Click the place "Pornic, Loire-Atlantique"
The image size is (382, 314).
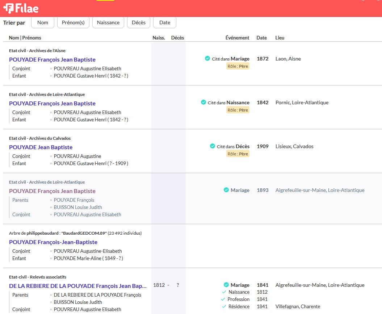click(x=302, y=102)
